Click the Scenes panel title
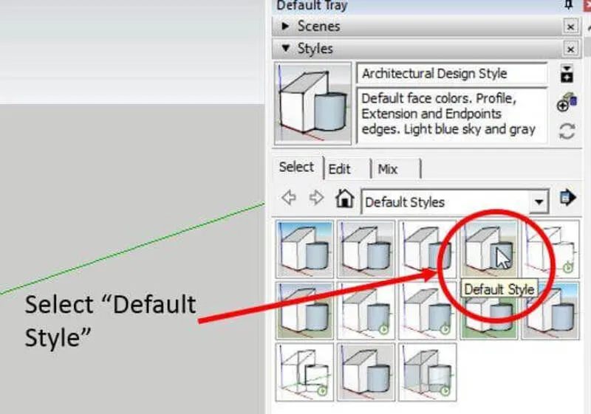 pos(318,26)
